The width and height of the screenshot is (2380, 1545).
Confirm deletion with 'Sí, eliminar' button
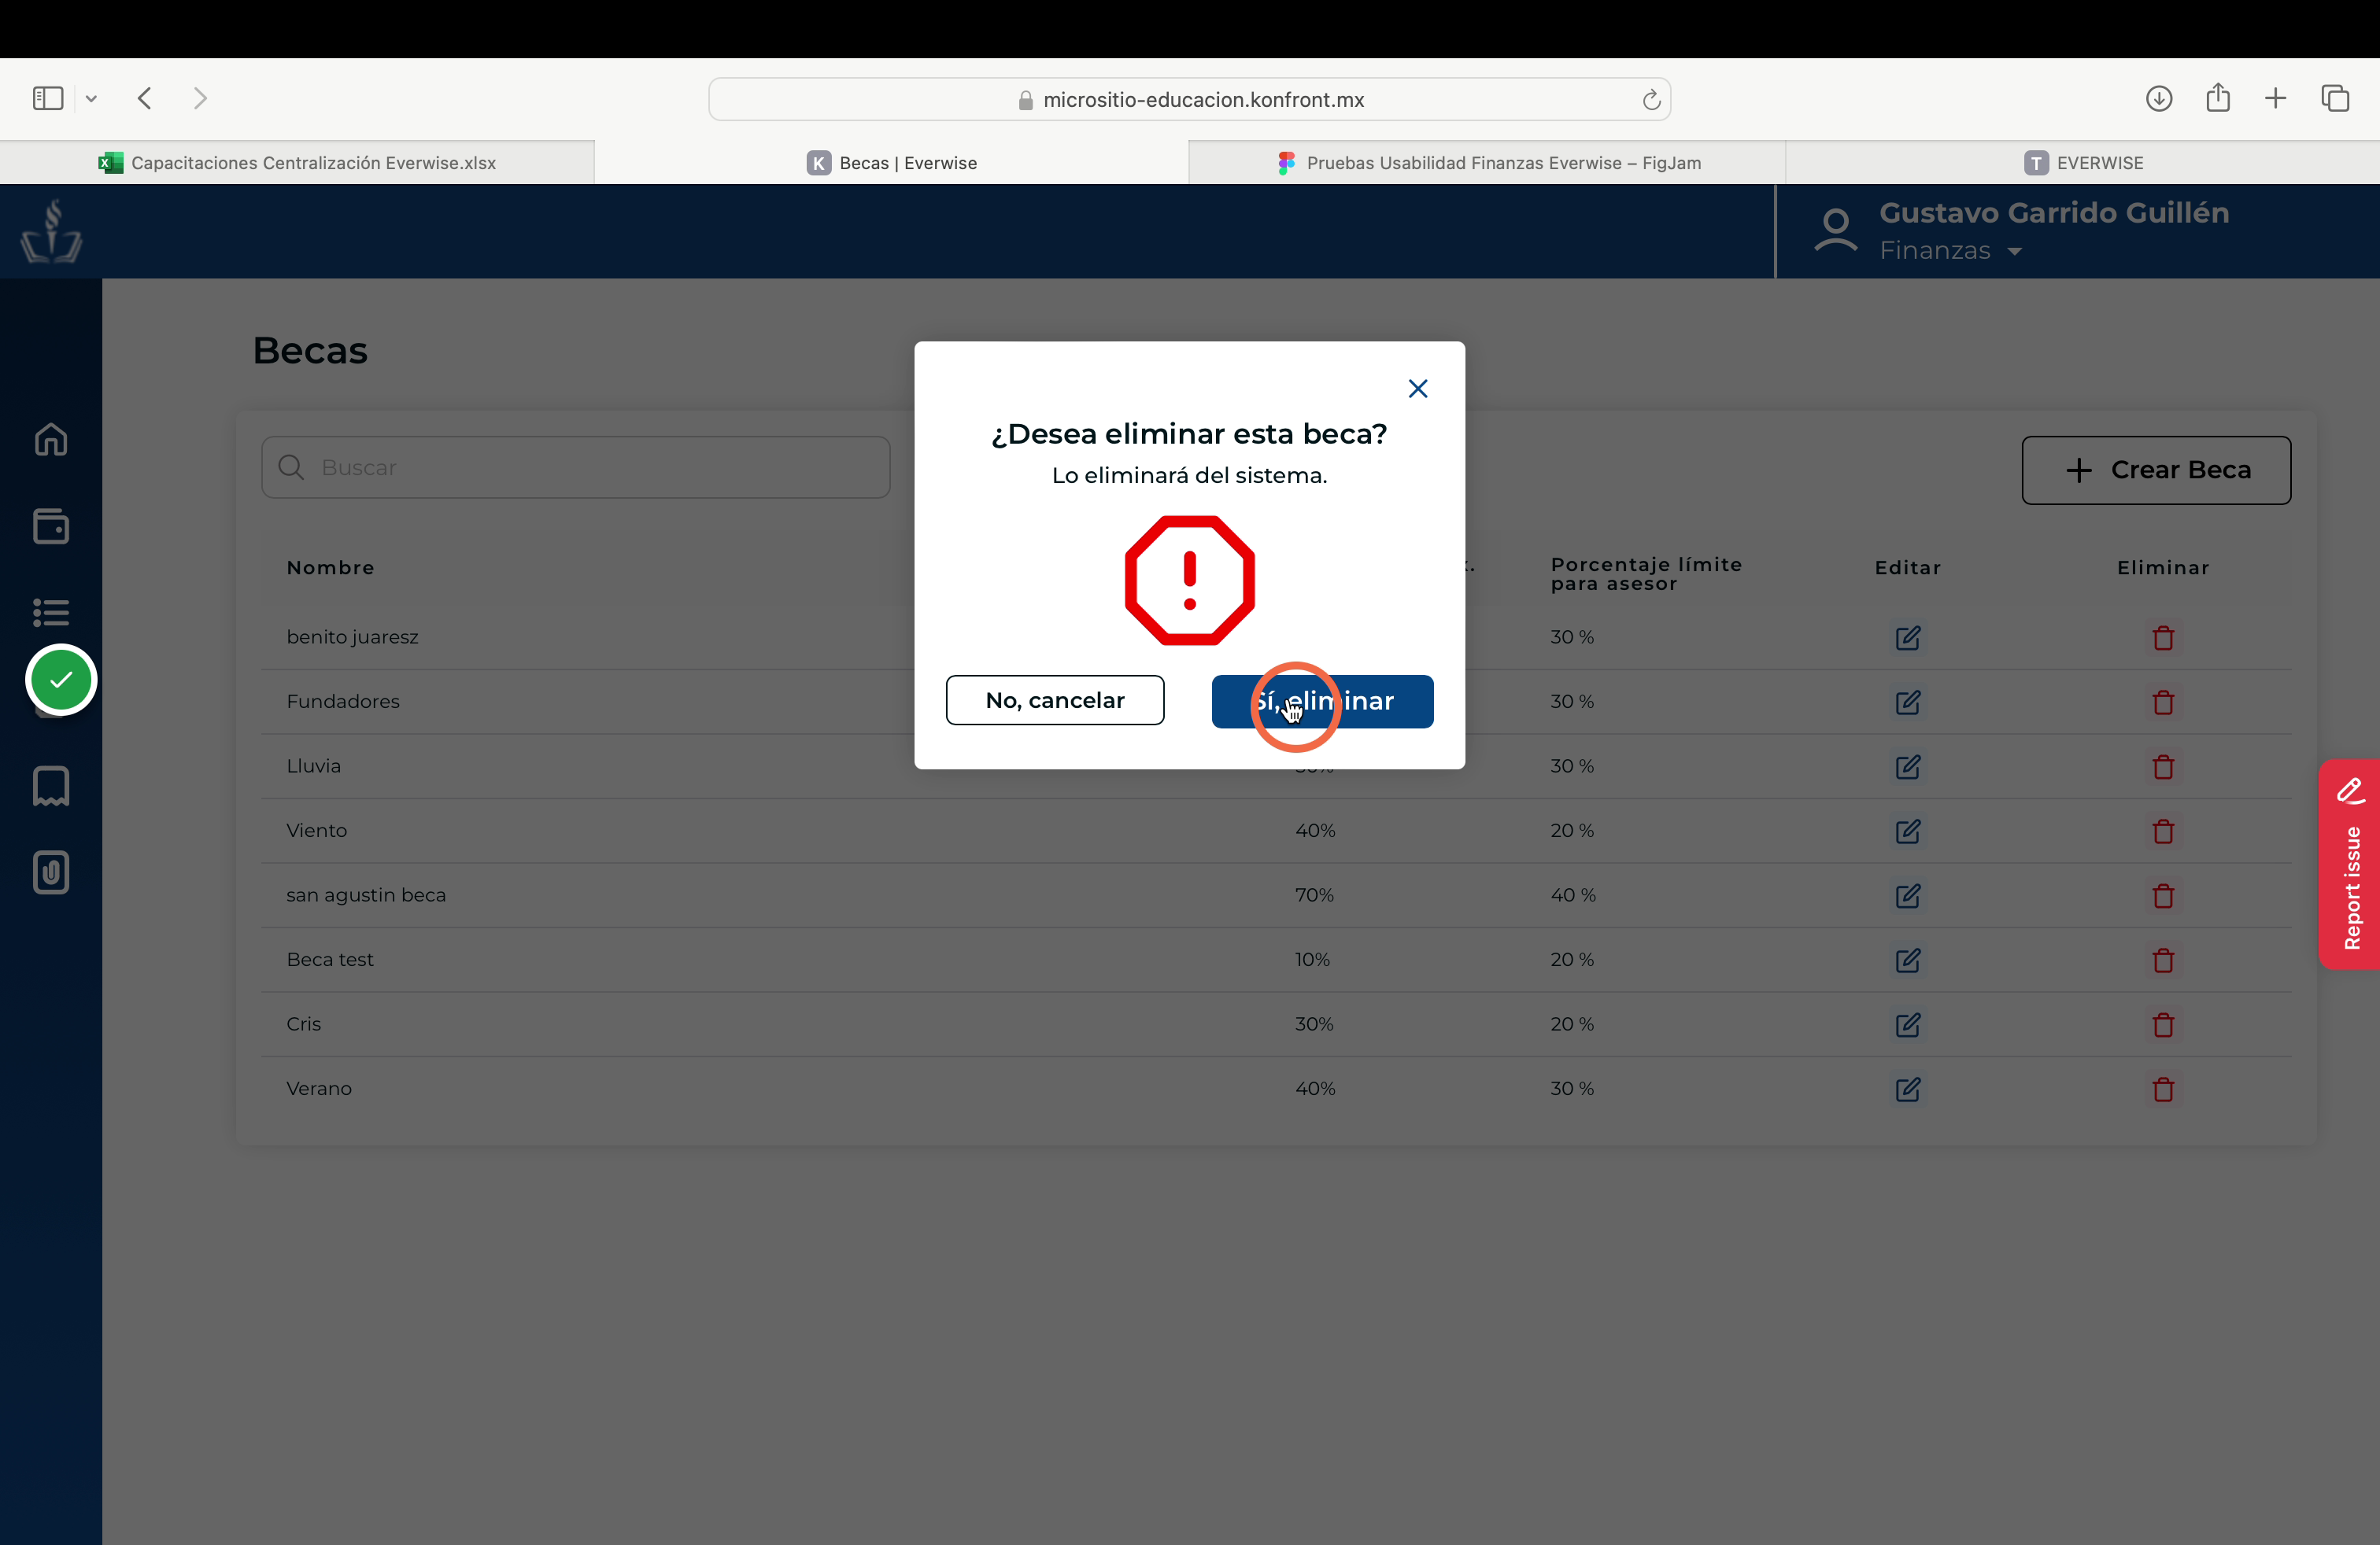(x=1322, y=702)
